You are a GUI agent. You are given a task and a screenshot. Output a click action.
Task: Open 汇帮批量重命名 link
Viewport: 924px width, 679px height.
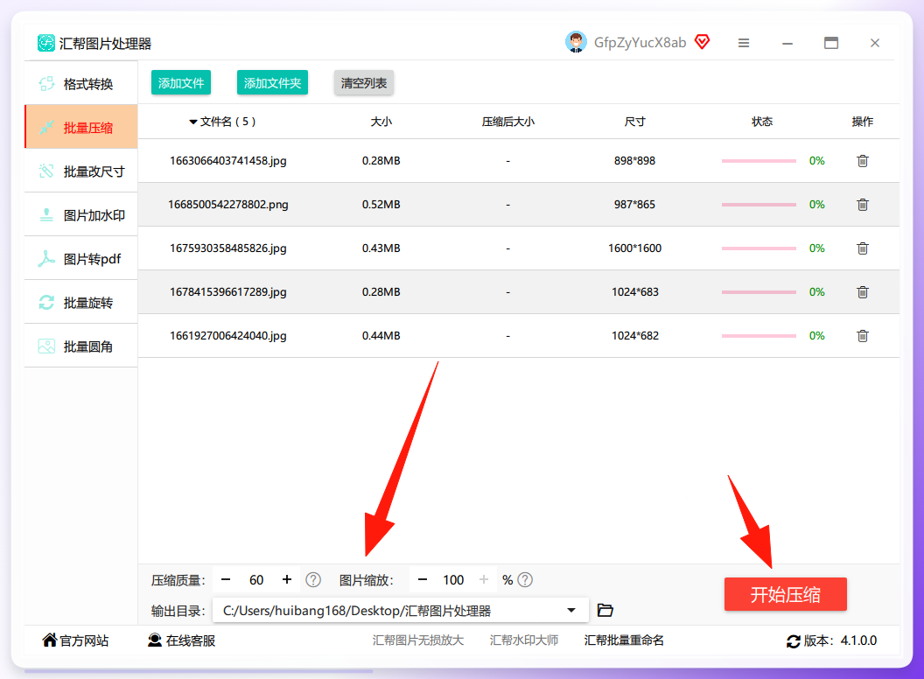(x=624, y=640)
